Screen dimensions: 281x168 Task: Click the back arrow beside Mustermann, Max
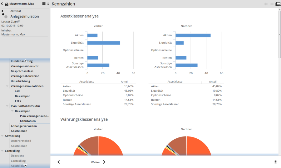point(2,4)
